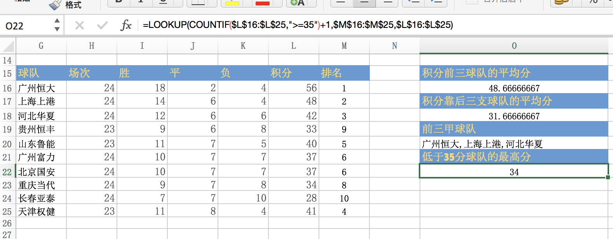This screenshot has width=613, height=239.
Task: Select all cells using corner triangle
Action: [8, 46]
